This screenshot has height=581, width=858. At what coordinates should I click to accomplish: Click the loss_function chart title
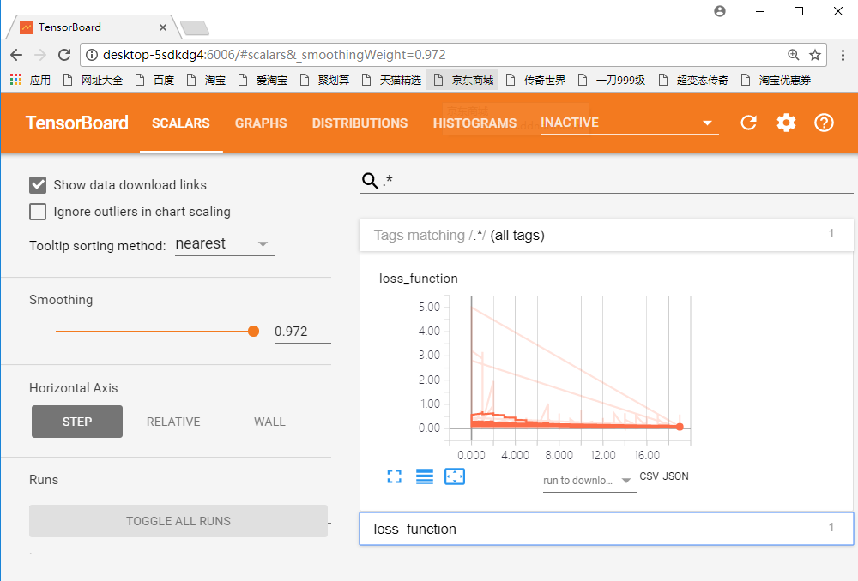click(418, 279)
